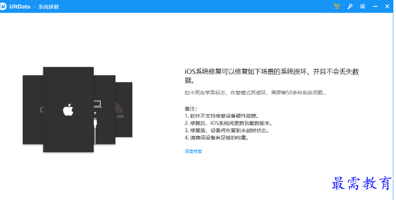Click note 3 about 未越狱状态
This screenshot has height=200, width=396.
[x=227, y=131]
